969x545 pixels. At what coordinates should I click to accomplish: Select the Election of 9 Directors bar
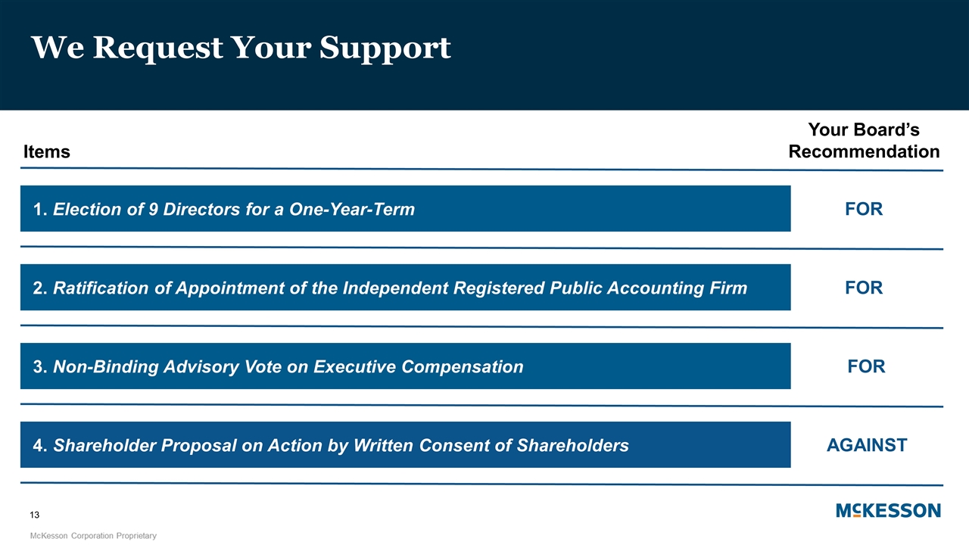point(405,209)
